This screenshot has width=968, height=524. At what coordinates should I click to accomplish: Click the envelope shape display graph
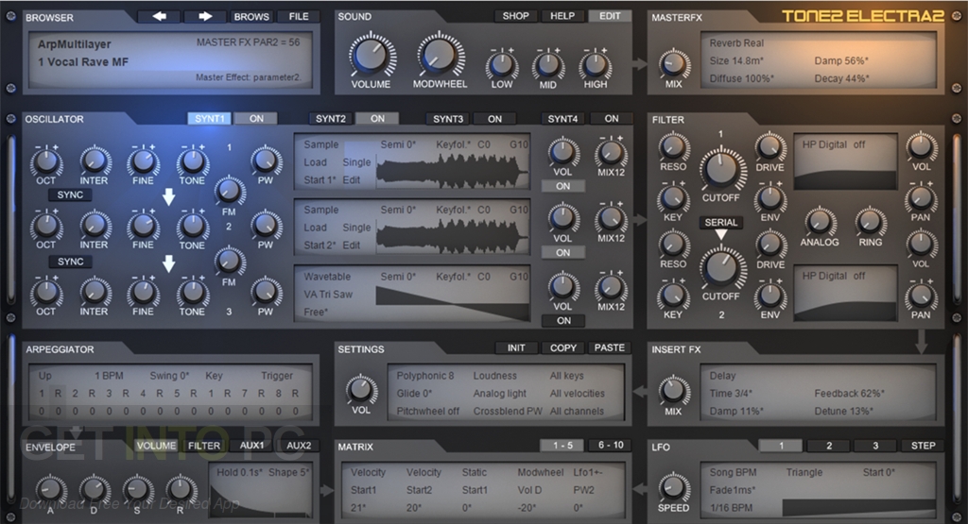(x=261, y=499)
